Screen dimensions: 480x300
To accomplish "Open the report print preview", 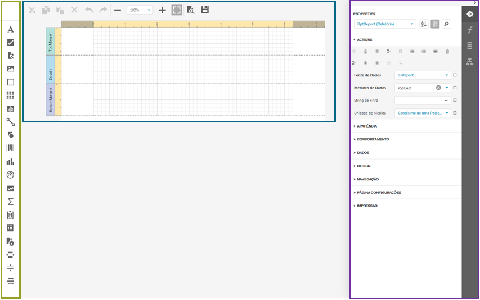I will coord(190,10).
